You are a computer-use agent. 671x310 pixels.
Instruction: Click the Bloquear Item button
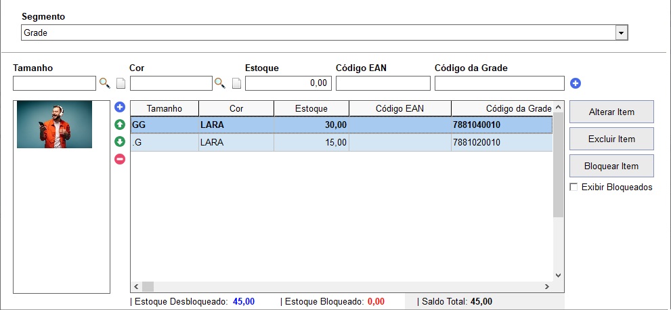(x=611, y=166)
